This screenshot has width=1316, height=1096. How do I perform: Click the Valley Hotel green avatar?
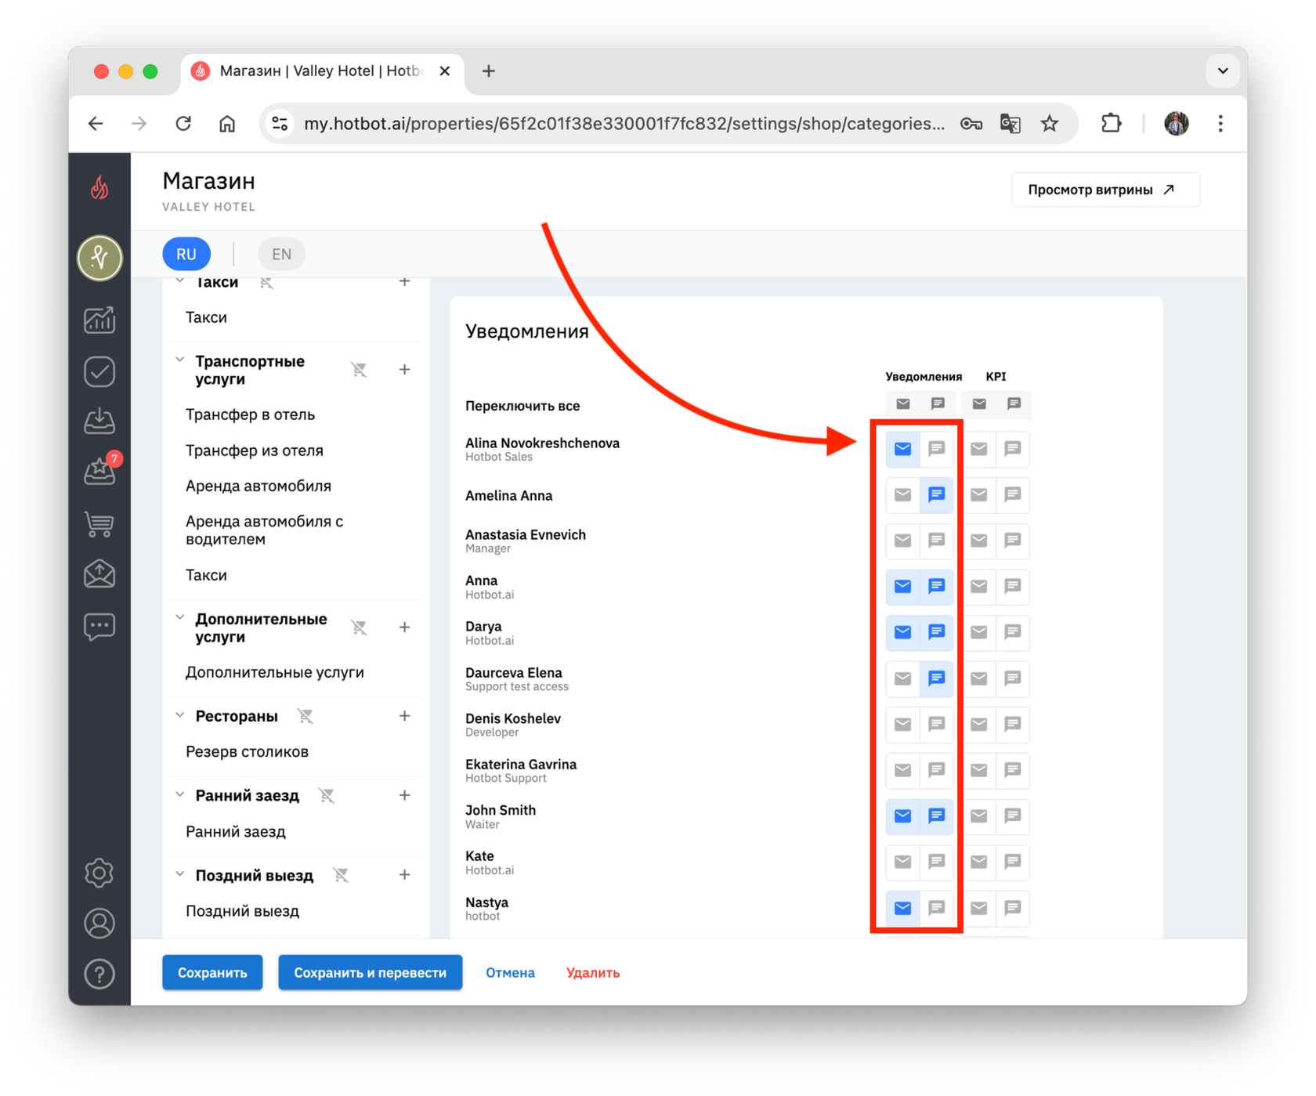(99, 257)
